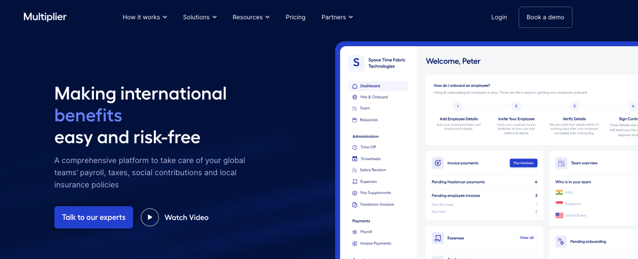Open the Salary Revision icon
Viewport: 638px width, 259px height.
tap(355, 170)
